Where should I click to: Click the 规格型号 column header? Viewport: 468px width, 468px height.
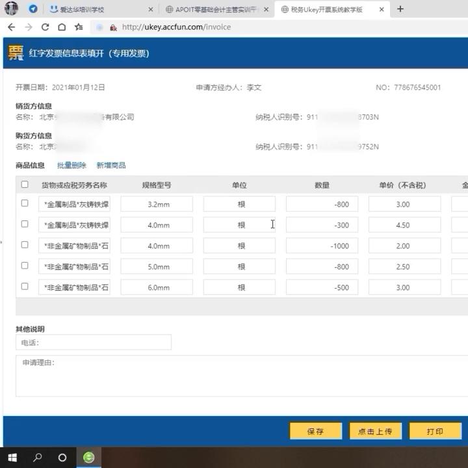[157, 185]
